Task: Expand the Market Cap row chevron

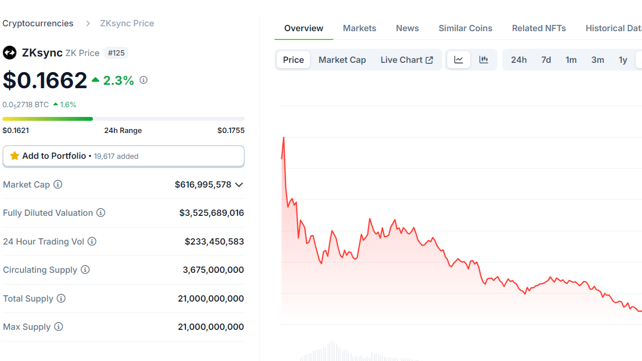Action: (x=238, y=185)
